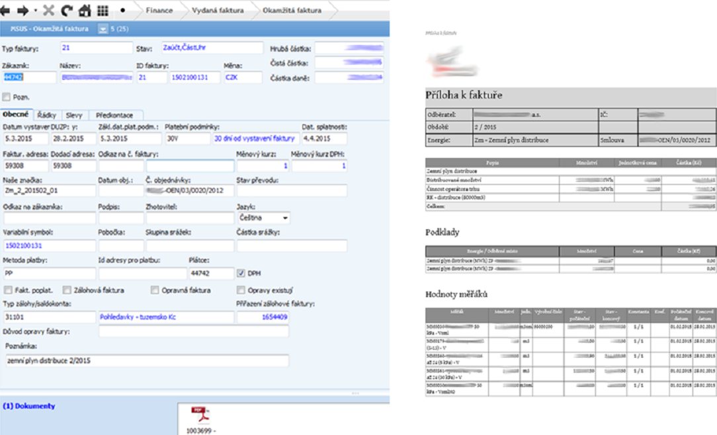
Task: Click the ID faktury number 1502100131 field
Action: [195, 77]
